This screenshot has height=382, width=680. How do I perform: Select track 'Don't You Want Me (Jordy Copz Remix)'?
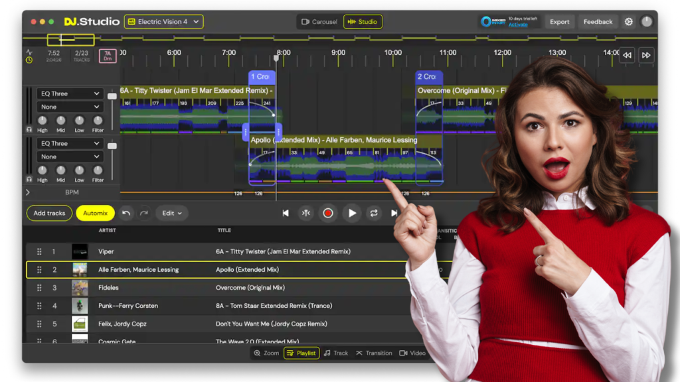[x=272, y=324]
